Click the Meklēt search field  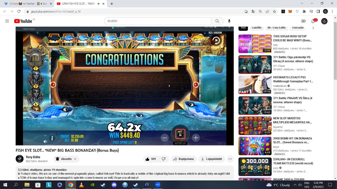[158, 21]
